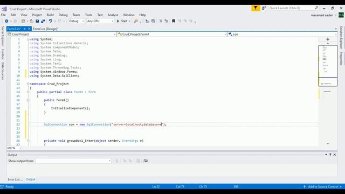Switch to the Form1.cs [Design] tab
The image size is (345, 194).
click(45, 29)
